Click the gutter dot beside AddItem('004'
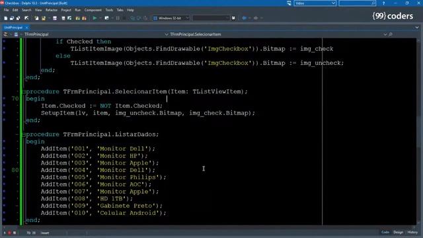 [4, 170]
